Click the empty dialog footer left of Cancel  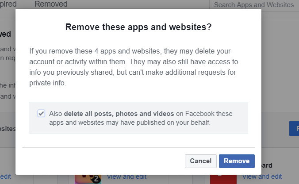(x=102, y=161)
